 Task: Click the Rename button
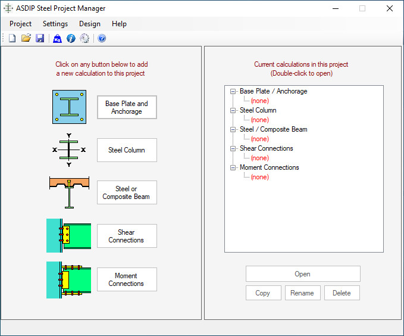coord(303,293)
